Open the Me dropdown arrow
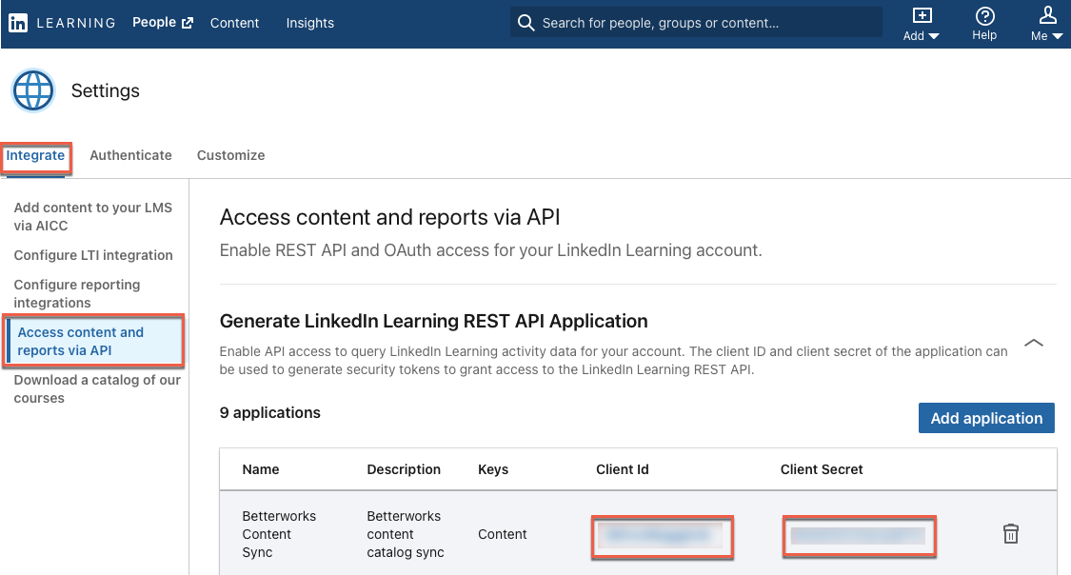This screenshot has height=575, width=1071. [x=1059, y=35]
